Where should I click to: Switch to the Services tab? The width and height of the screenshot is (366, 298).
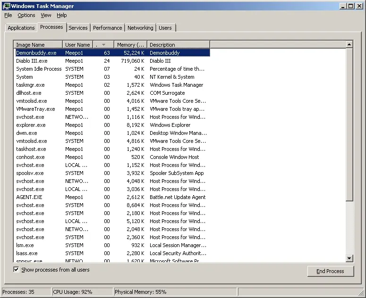[x=78, y=28]
